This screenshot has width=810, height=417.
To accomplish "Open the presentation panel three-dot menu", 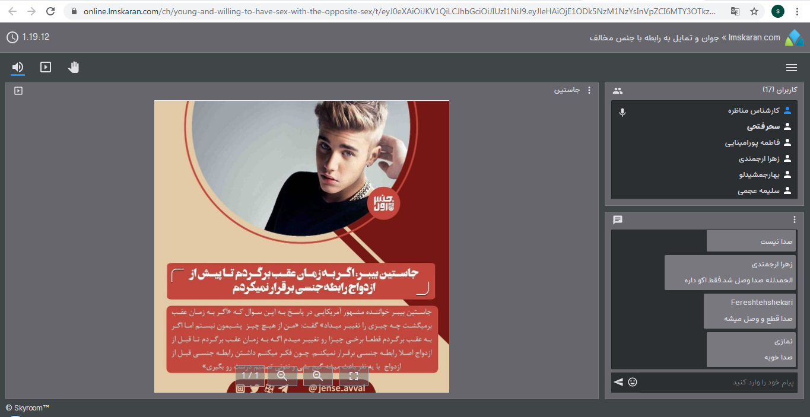I will [x=589, y=90].
